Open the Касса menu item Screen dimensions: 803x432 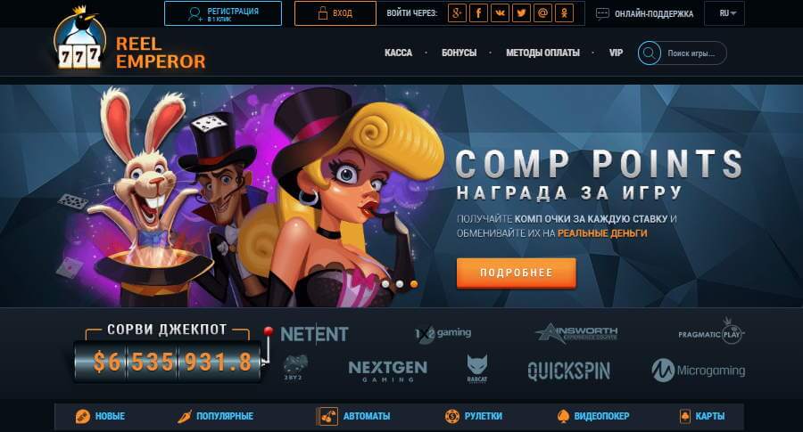point(399,53)
